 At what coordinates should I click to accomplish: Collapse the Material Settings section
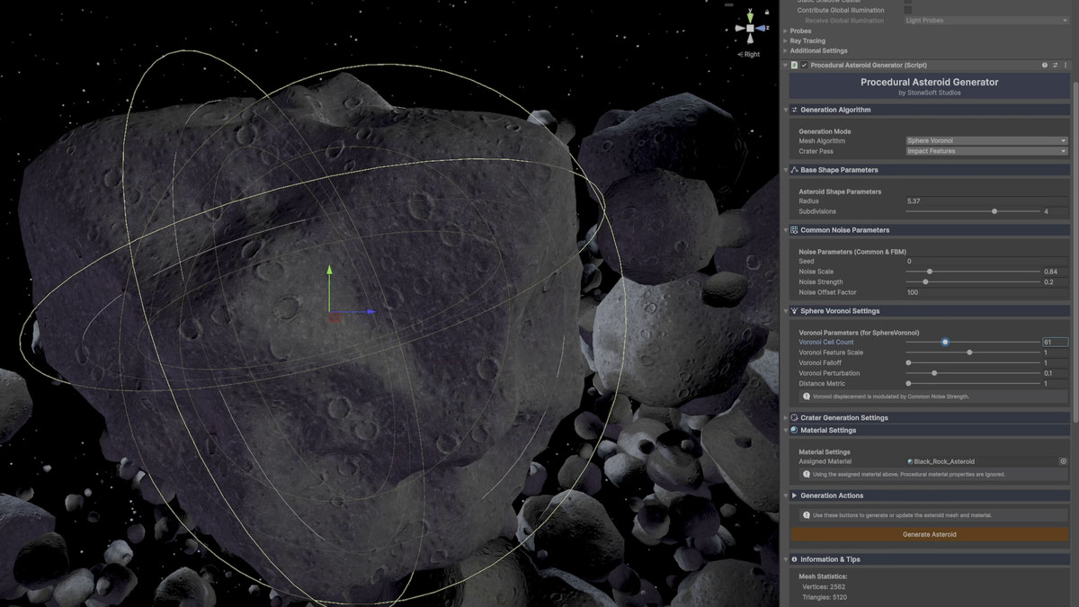(785, 431)
